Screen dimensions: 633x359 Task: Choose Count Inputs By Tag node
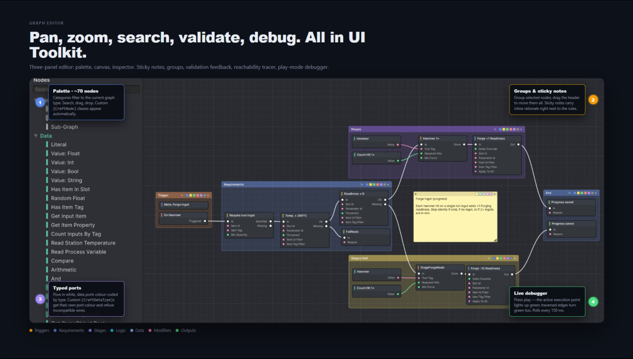(x=76, y=234)
